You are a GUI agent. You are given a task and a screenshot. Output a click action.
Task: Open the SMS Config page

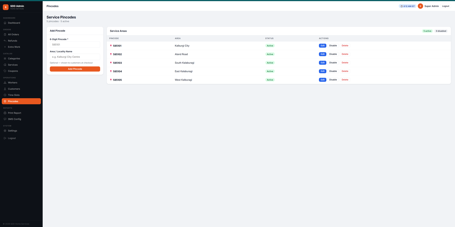21,119
